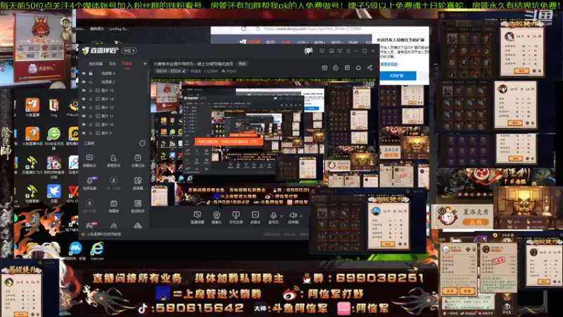Image resolution: width=563 pixels, height=317 pixels.
Task: Click the 麦克风 microphone icon
Action: [273, 216]
